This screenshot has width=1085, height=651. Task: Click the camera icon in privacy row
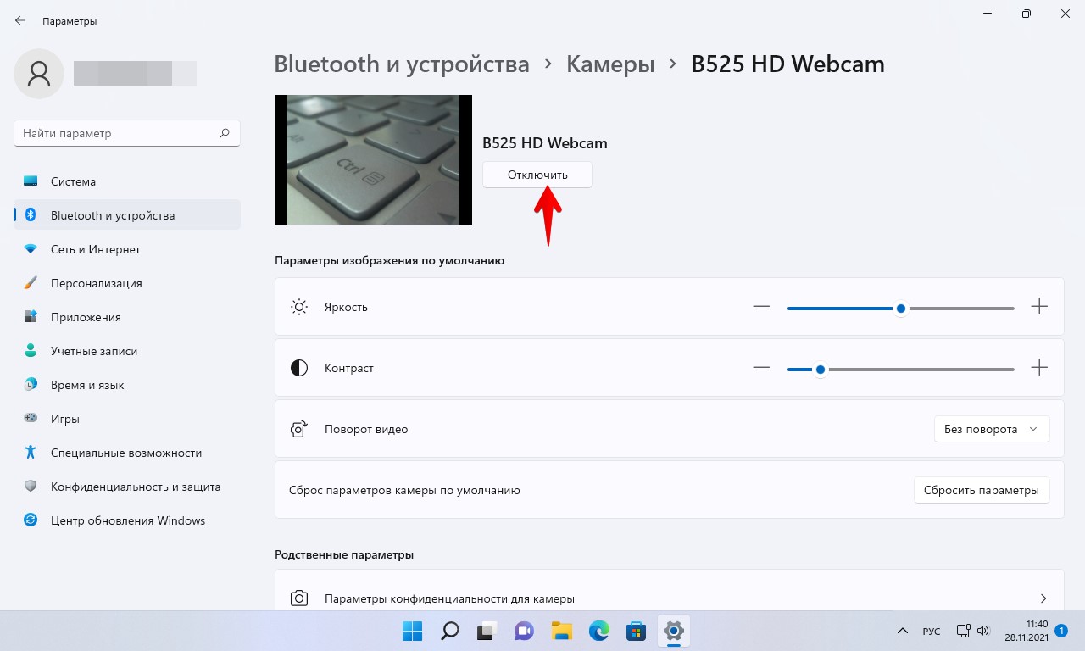[x=299, y=598]
